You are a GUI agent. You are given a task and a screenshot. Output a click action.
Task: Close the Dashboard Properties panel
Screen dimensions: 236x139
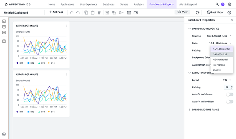tap(232, 20)
